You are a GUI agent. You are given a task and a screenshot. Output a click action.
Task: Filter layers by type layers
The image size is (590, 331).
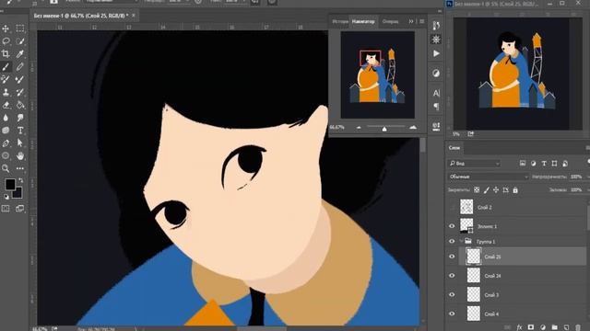[x=544, y=164]
